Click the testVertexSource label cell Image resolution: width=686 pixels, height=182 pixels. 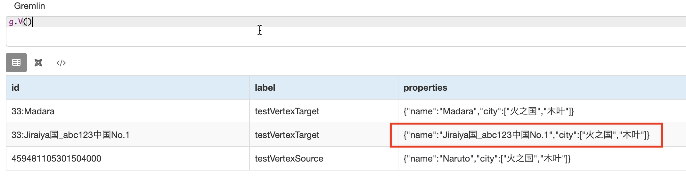[289, 159]
